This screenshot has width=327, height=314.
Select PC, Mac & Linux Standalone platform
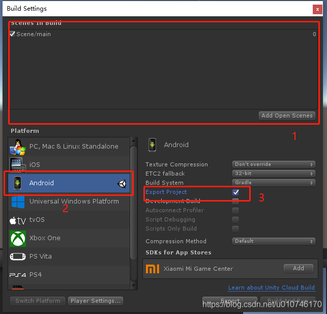click(x=69, y=147)
